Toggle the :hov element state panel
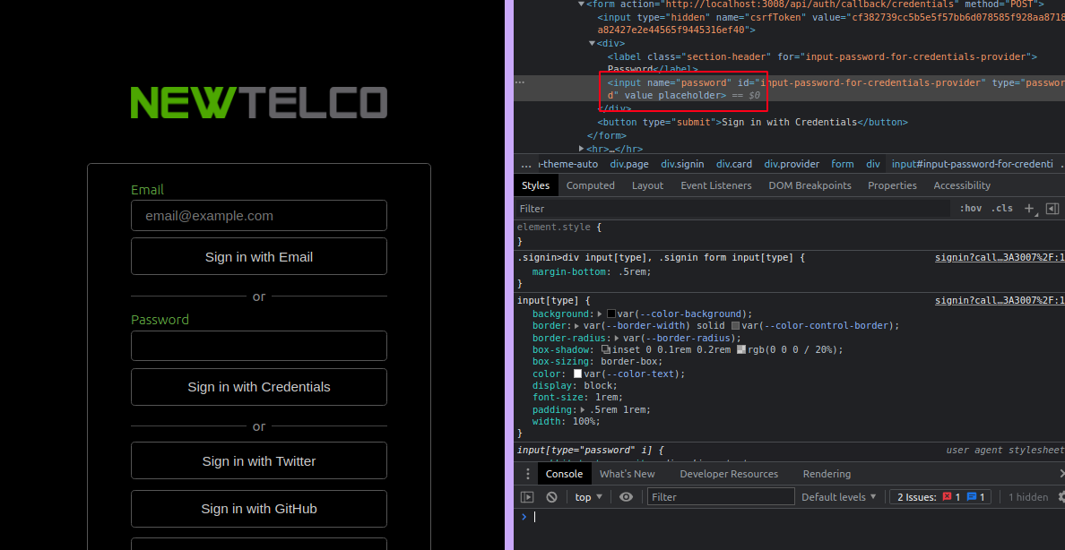Image resolution: width=1065 pixels, height=550 pixels. 971,209
